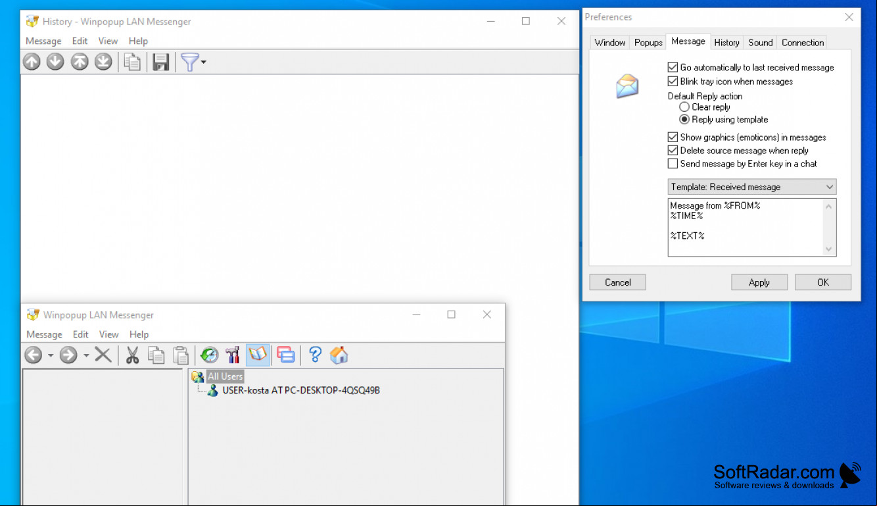The image size is (877, 506).
Task: Go to next message in History toolbar
Action: click(x=55, y=62)
